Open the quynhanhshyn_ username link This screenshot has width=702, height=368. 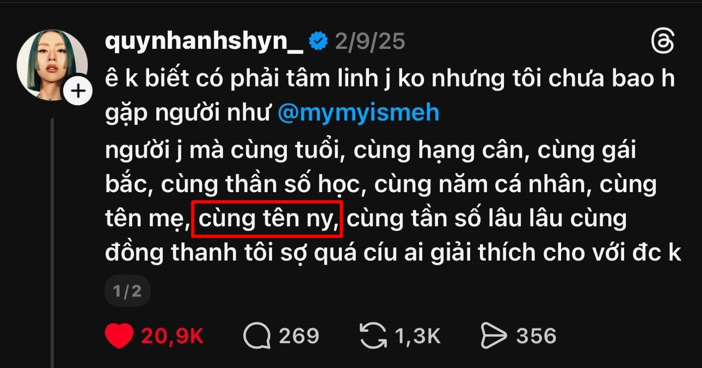pyautogui.click(x=204, y=42)
